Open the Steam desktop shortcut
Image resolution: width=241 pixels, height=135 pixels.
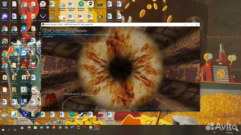point(81,115)
